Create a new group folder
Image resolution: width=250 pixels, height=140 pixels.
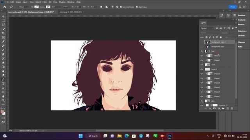point(223,108)
